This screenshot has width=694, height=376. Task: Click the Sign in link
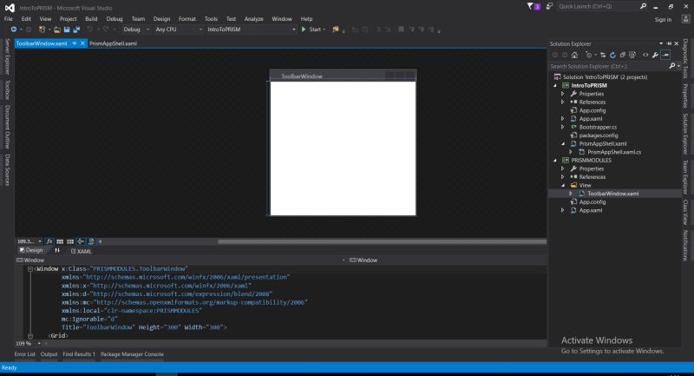coord(663,19)
